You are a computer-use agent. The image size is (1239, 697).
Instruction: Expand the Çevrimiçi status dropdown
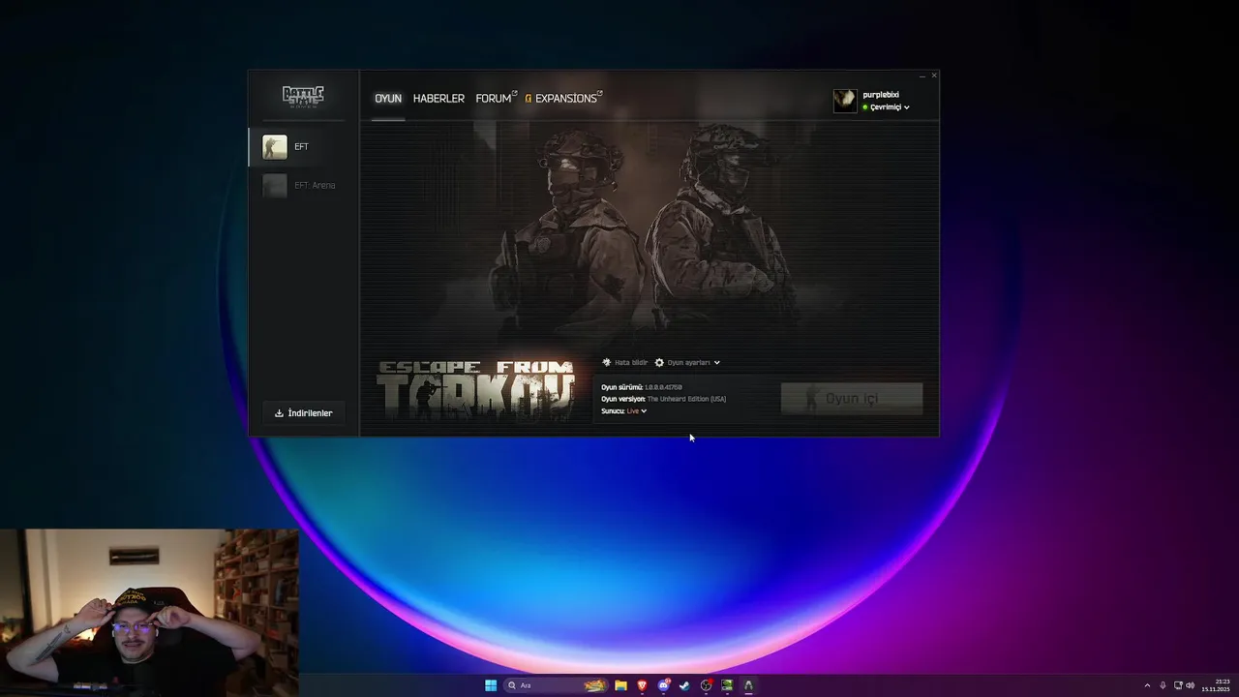[x=886, y=107]
